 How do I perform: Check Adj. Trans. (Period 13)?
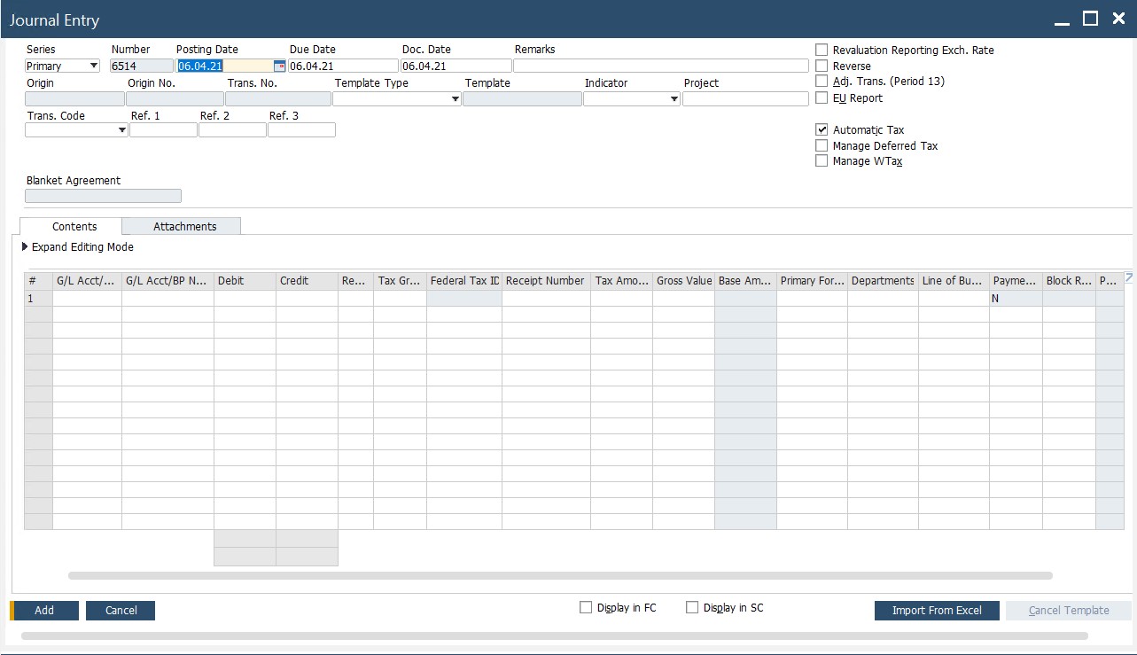821,82
